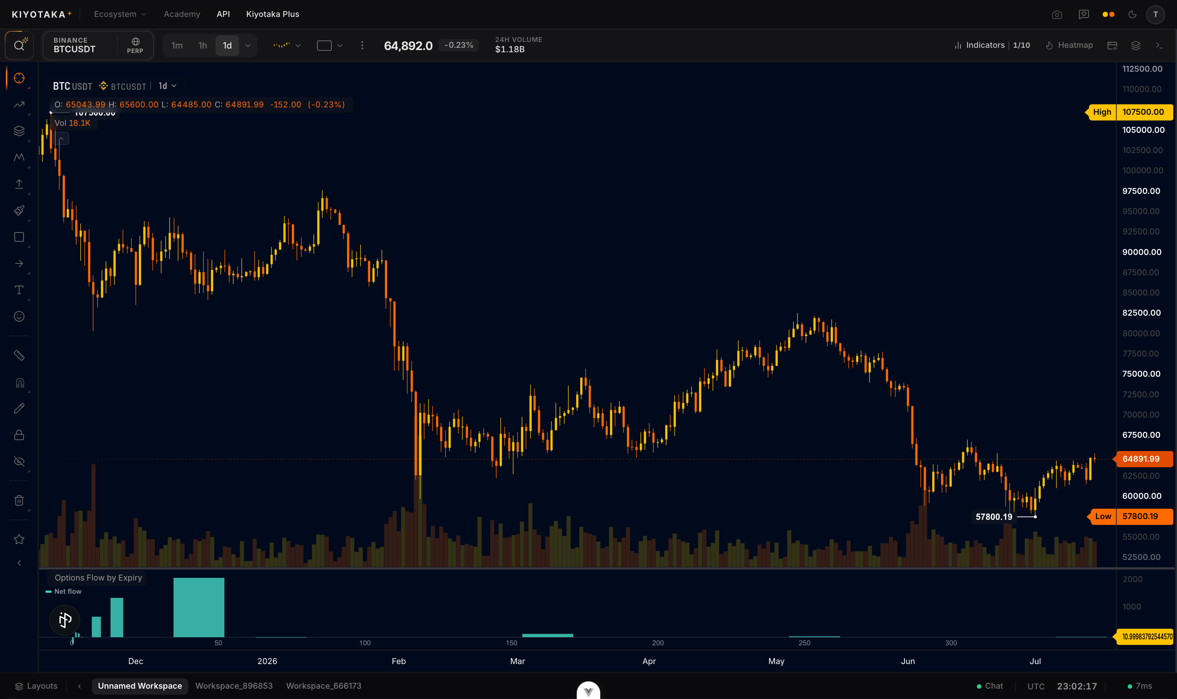The width and height of the screenshot is (1177, 699).
Task: Open the Indicators panel
Action: point(992,45)
